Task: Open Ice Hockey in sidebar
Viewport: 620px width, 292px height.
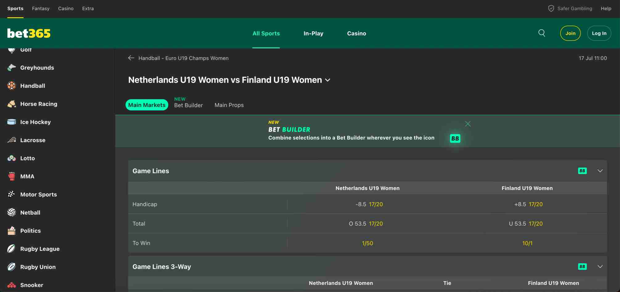Action: click(x=35, y=122)
